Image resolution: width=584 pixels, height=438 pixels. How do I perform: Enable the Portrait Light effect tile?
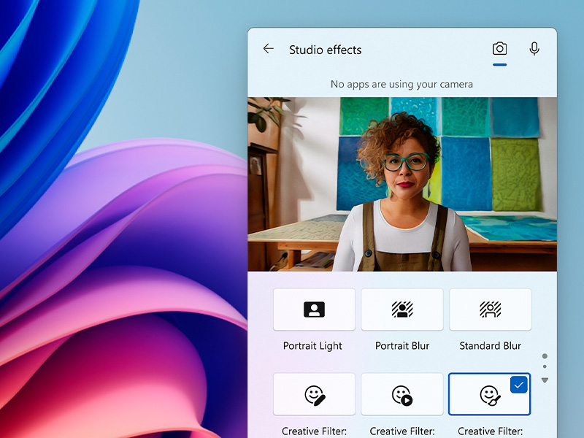tap(314, 310)
